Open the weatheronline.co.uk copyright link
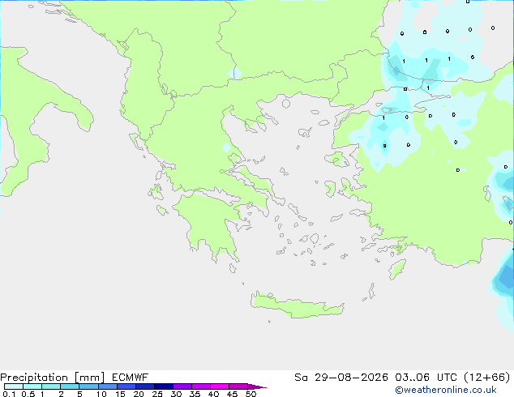Viewport: 514px width, 397px height. click(x=446, y=390)
